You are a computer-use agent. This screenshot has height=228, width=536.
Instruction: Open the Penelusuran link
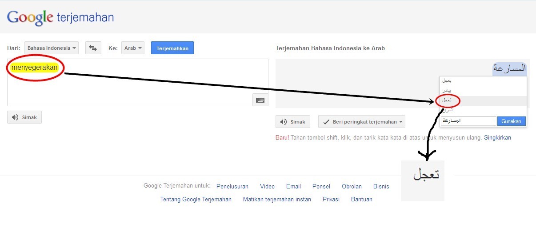click(232, 186)
